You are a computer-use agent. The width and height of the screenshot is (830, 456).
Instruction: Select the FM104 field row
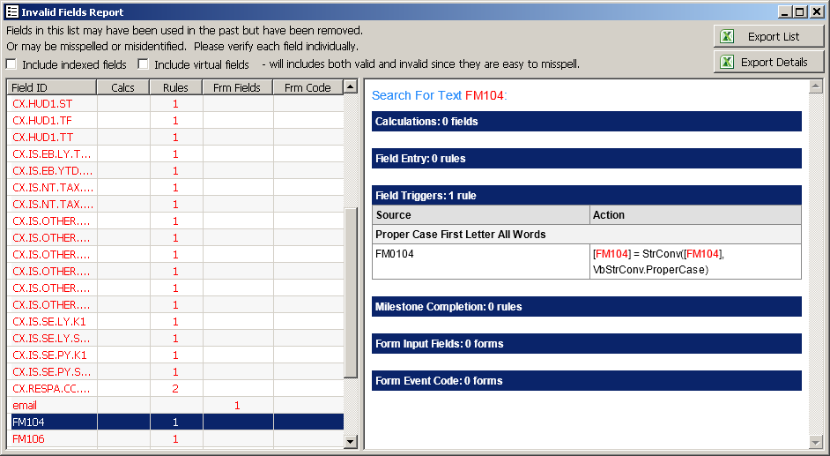[x=175, y=422]
